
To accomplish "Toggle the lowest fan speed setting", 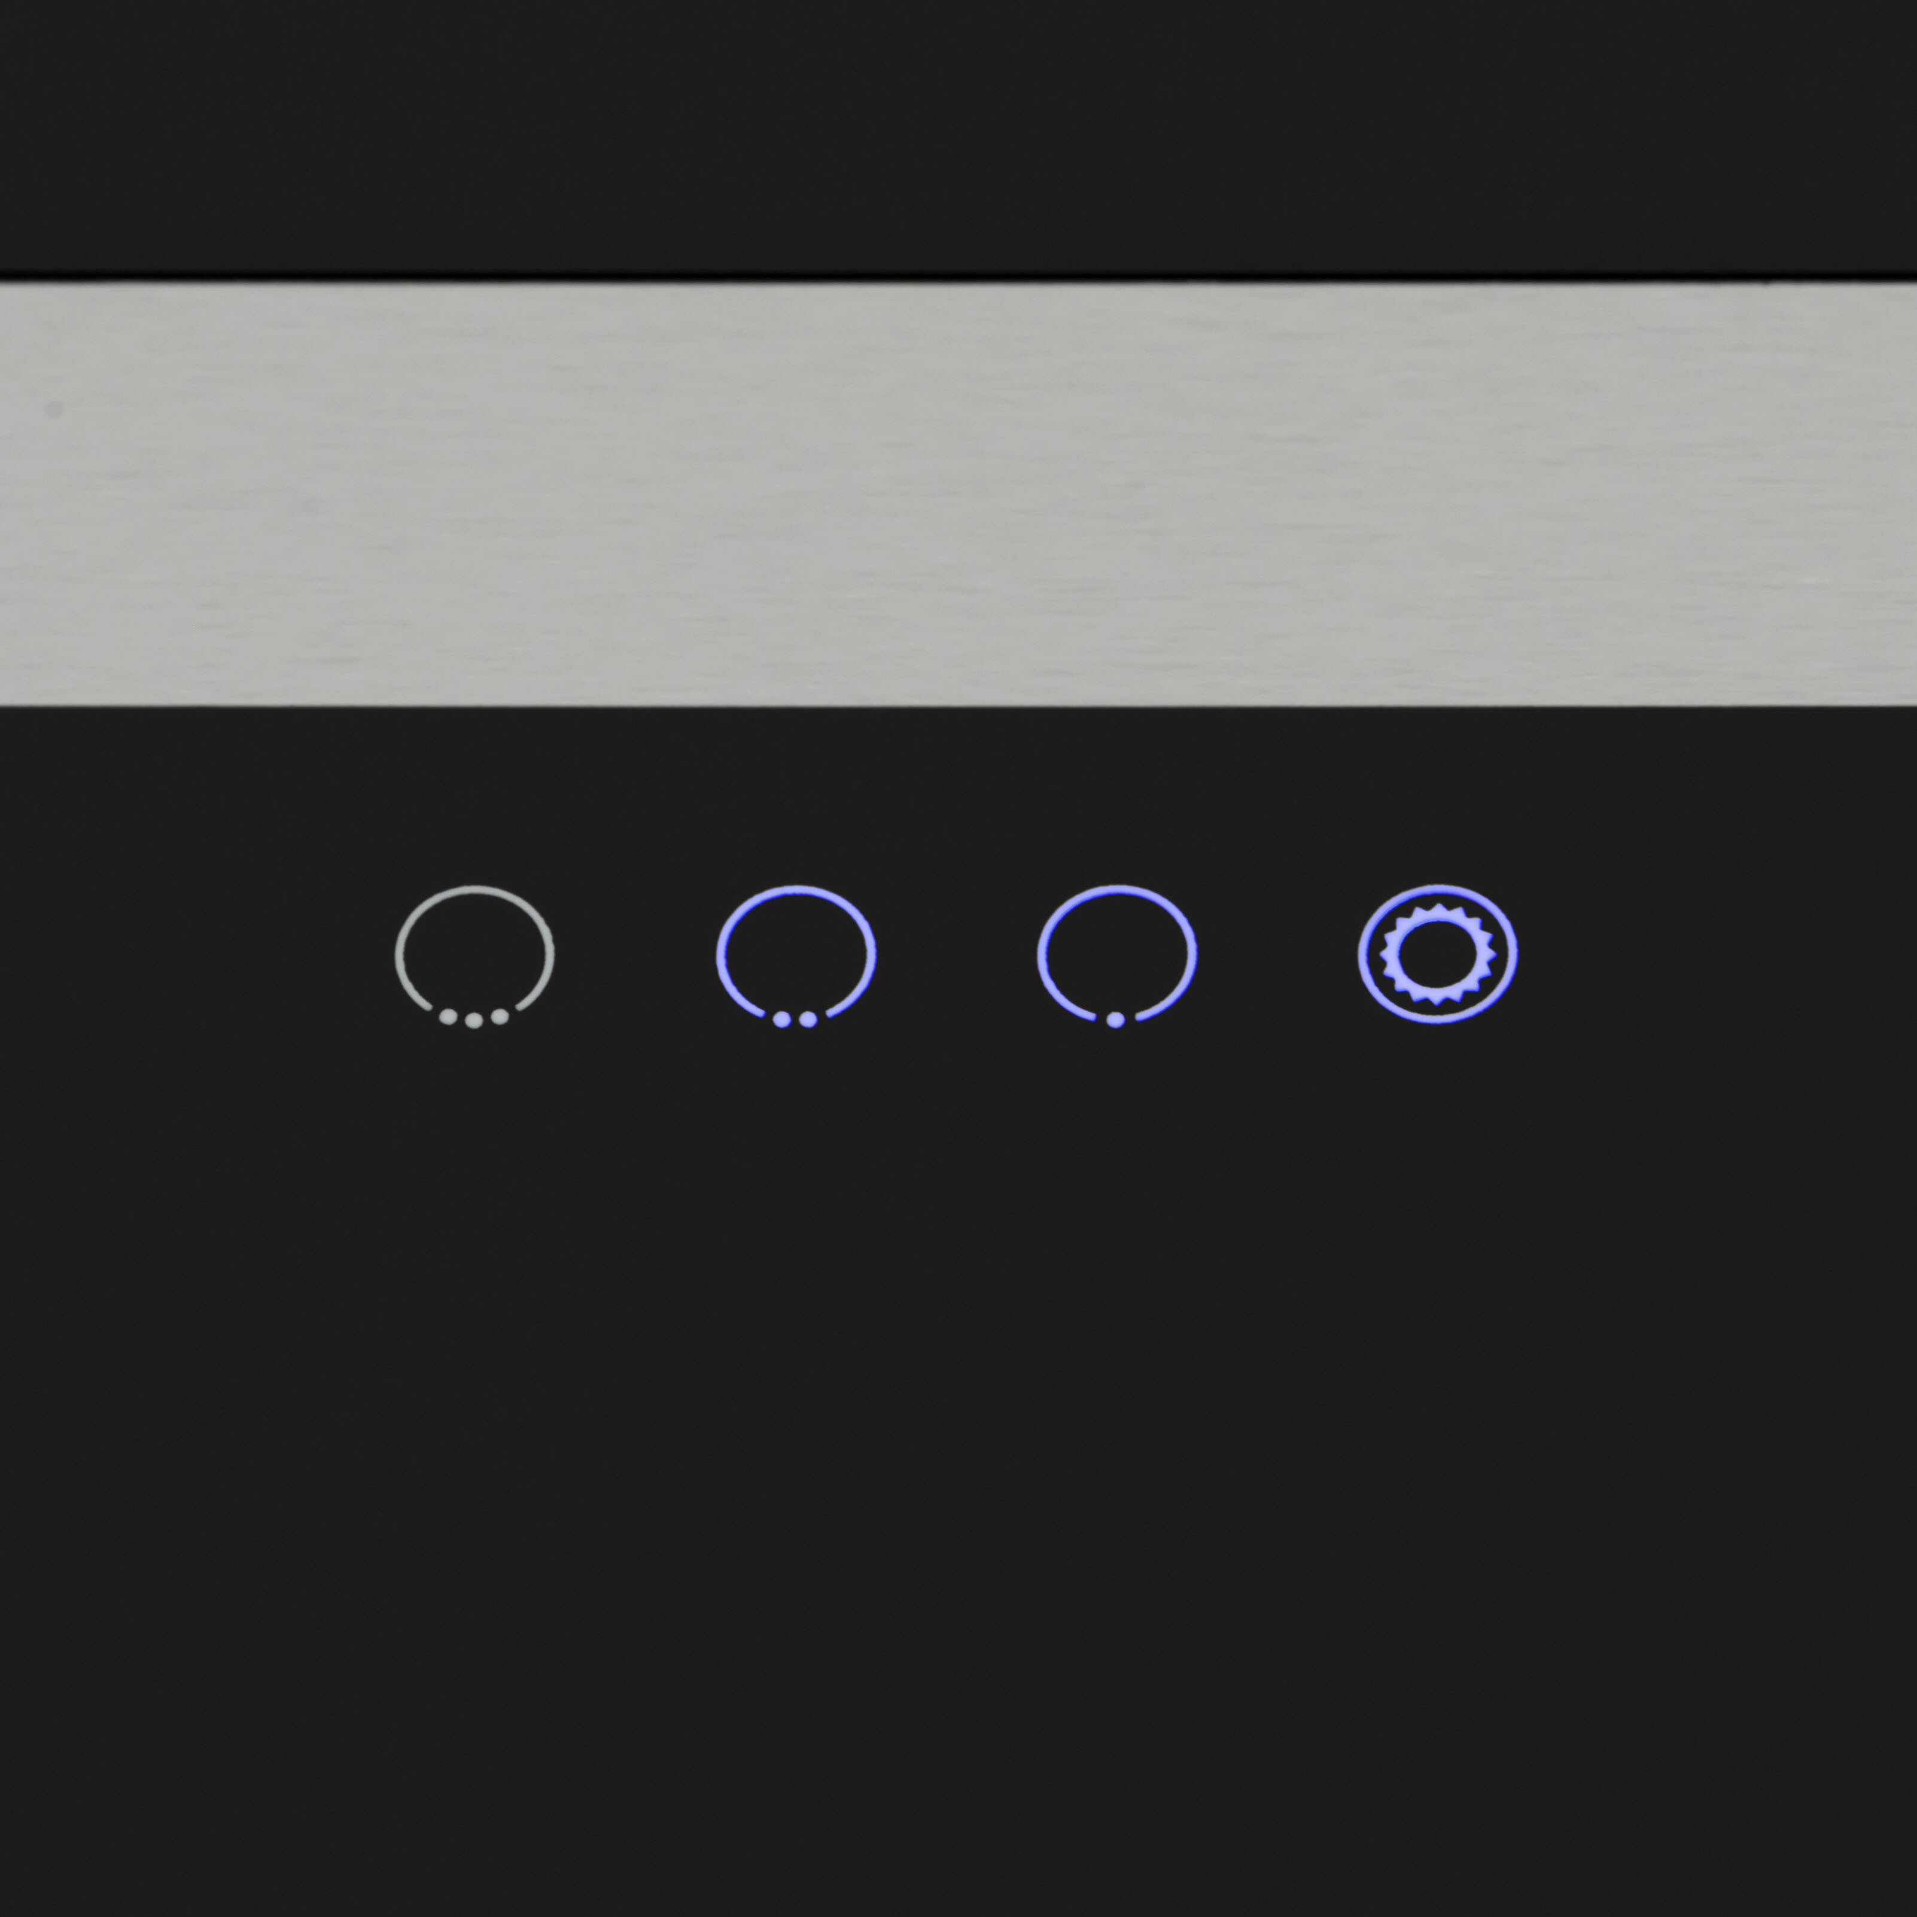I will (x=1116, y=957).
